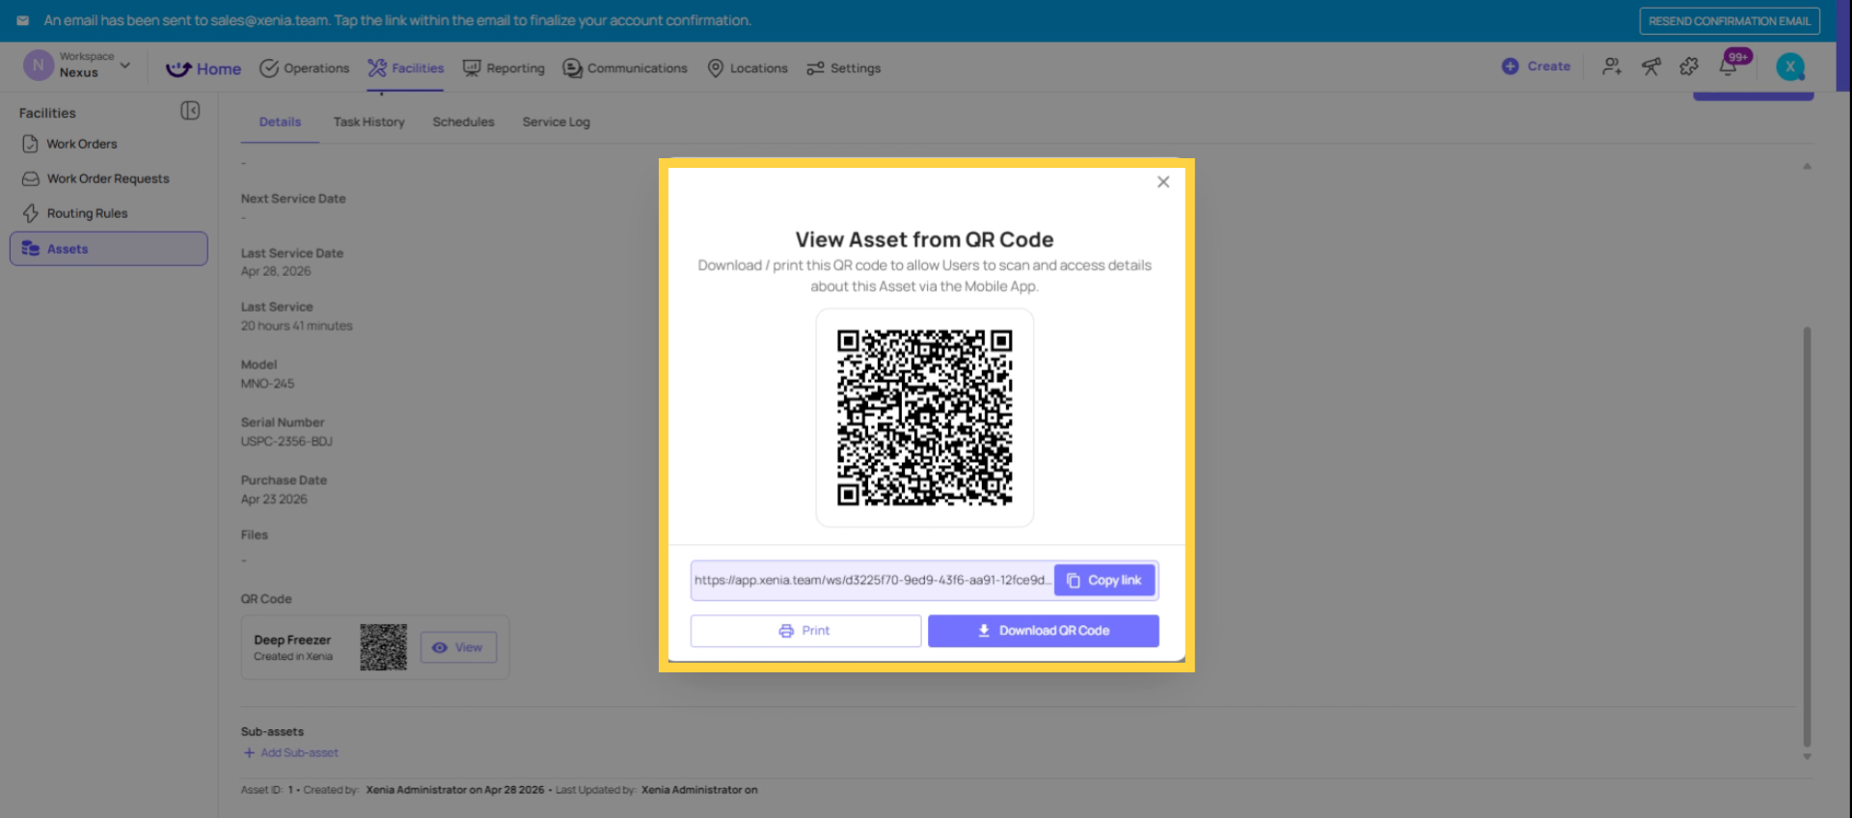1852x818 pixels.
Task: Open the user profile avatar
Action: click(1790, 67)
